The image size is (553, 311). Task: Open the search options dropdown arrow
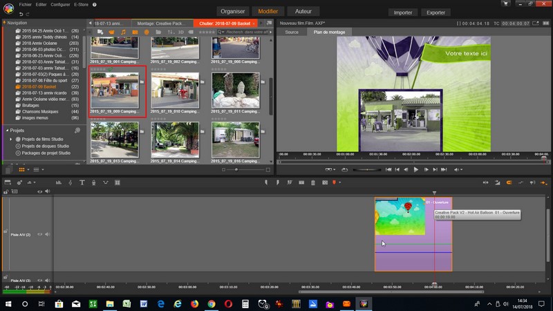[x=223, y=32]
